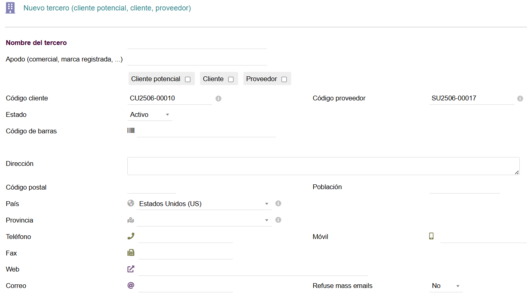The width and height of the screenshot is (527, 296).
Task: Click the info icon beside Código cliente
Action: click(219, 98)
